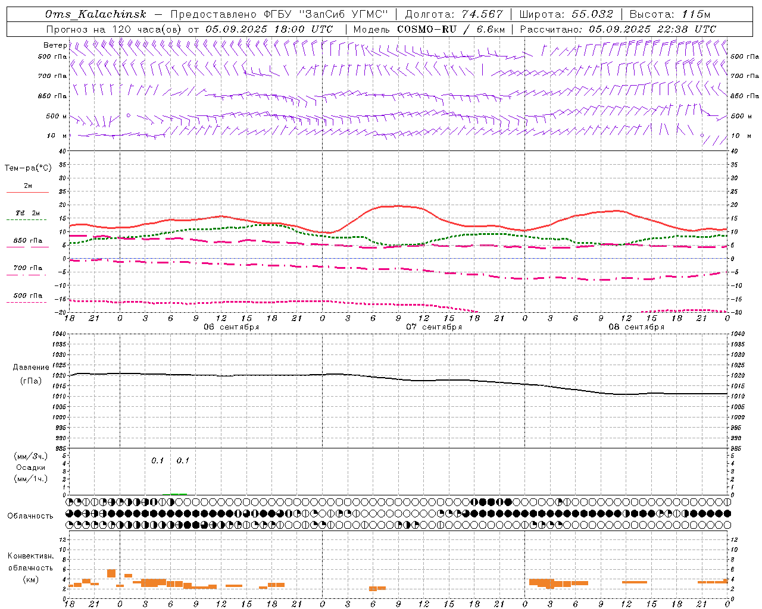Click the "(мм/1ч.)" precipitation unit label
The image size is (762, 609).
[x=31, y=479]
